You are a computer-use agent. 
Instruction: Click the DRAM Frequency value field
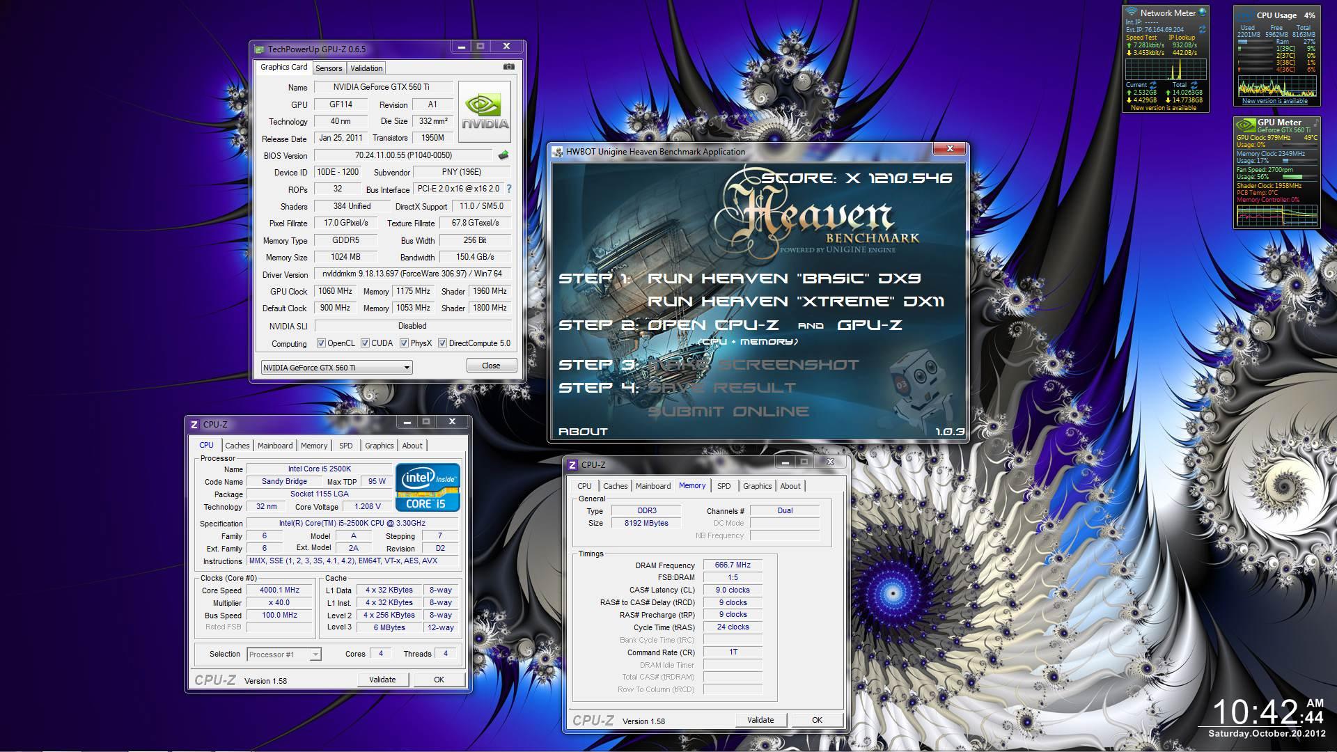click(x=733, y=565)
